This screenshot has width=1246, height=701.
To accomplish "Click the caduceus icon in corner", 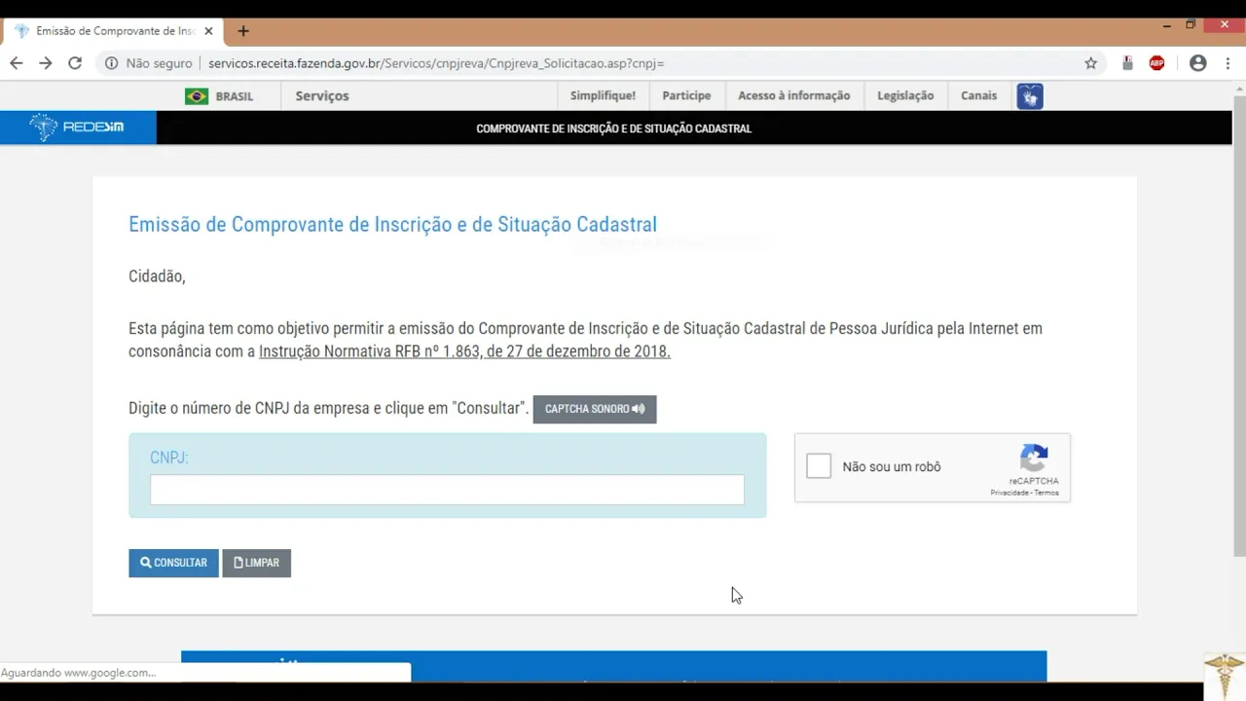I will tap(1224, 676).
